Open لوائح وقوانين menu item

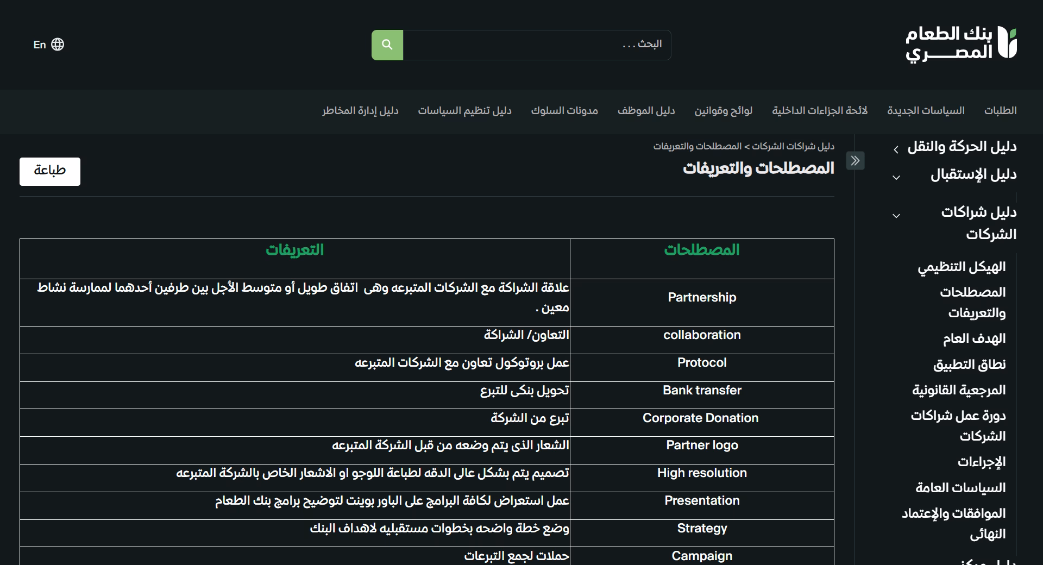pos(724,111)
